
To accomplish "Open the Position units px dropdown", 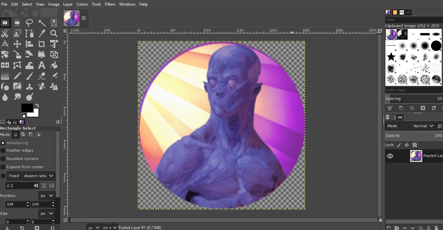I will pyautogui.click(x=46, y=196).
